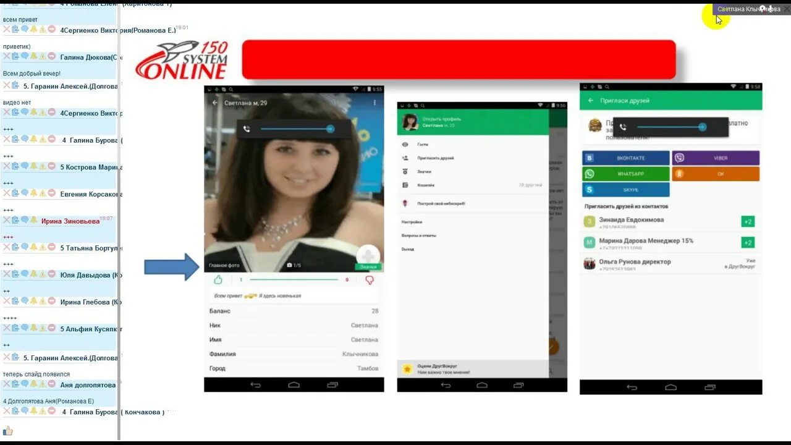
Task: Click speech bubble icon beside Евгения Корсакова
Action: point(25,193)
